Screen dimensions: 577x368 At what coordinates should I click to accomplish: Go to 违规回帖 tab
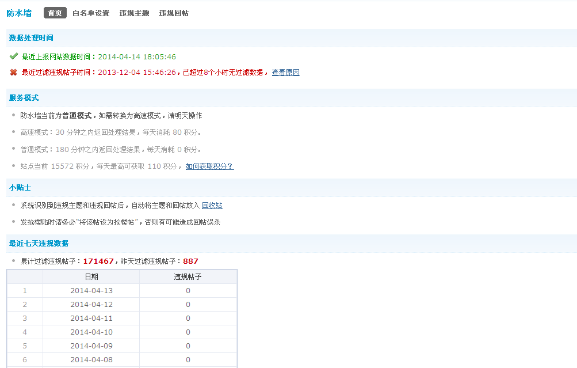coord(174,13)
